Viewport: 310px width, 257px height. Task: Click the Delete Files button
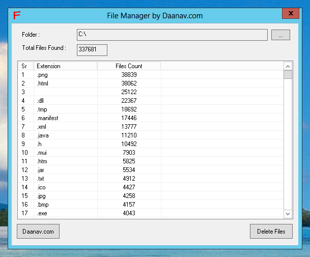pos(271,231)
